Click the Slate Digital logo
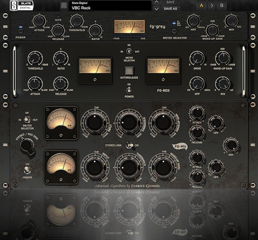The image size is (258, 240). click(22, 6)
